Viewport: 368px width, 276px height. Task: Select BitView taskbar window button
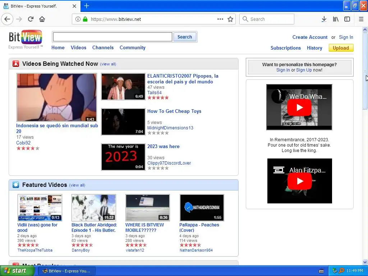coord(66,271)
